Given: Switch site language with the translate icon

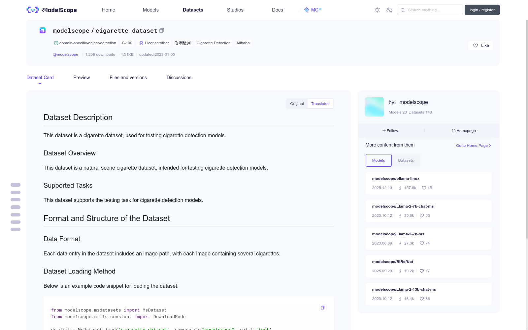Looking at the screenshot, I should pos(389,10).
